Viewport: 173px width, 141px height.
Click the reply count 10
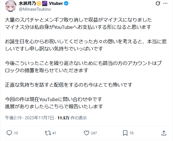(16, 133)
